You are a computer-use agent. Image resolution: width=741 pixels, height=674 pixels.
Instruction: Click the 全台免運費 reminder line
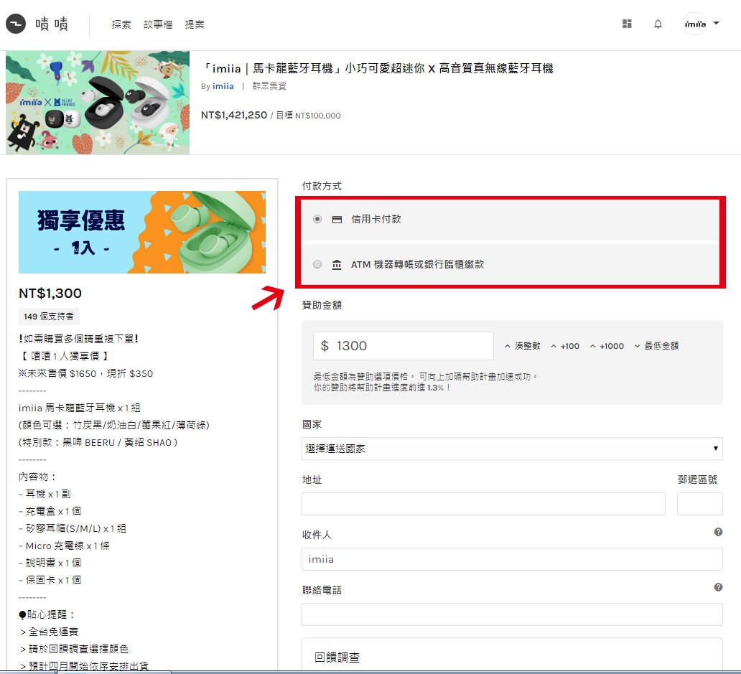50,632
